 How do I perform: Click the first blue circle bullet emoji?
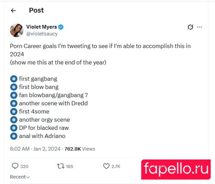[x=14, y=79]
